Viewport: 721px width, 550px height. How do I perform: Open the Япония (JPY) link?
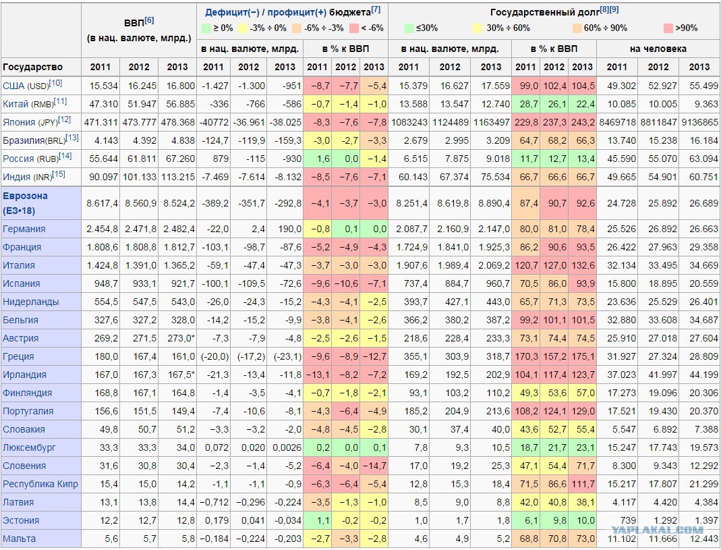(x=19, y=122)
